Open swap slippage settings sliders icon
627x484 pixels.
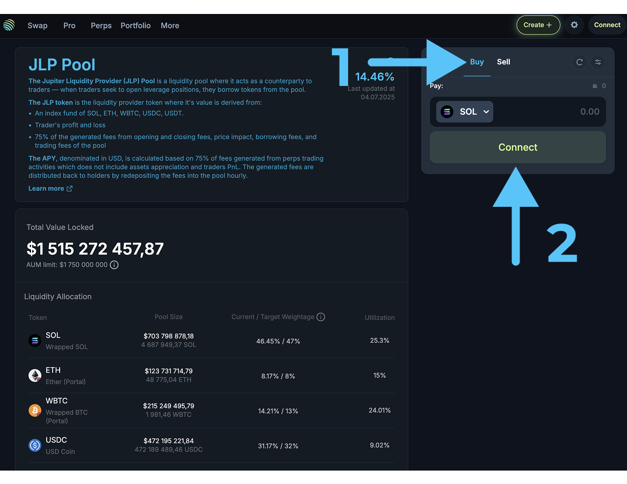[x=597, y=62]
